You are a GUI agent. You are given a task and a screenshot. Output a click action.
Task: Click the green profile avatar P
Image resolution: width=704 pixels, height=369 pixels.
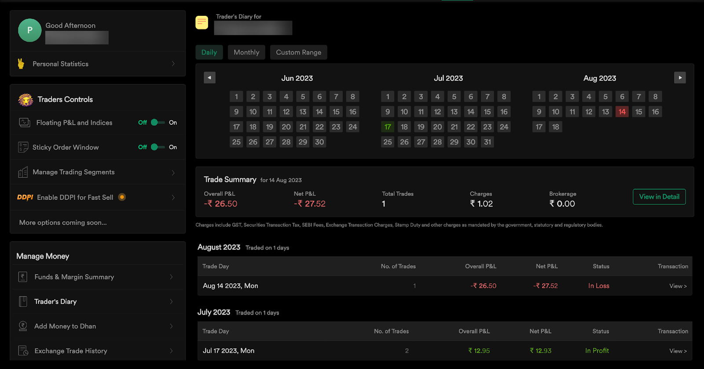coord(30,30)
